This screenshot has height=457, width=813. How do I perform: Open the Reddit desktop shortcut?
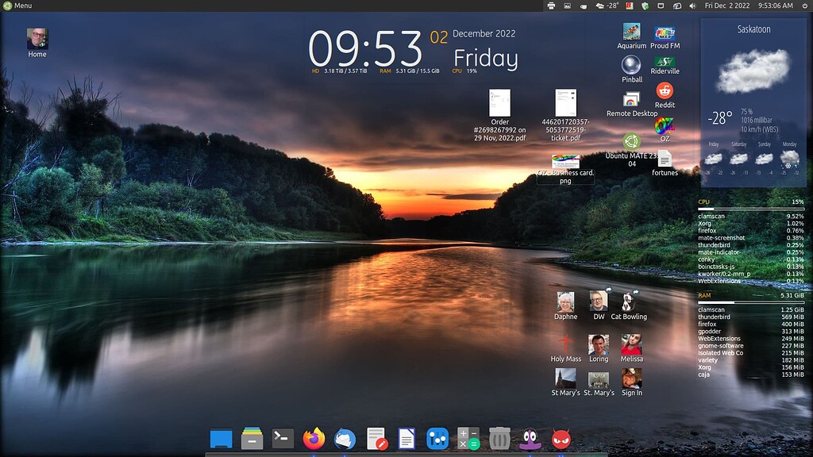click(x=664, y=94)
